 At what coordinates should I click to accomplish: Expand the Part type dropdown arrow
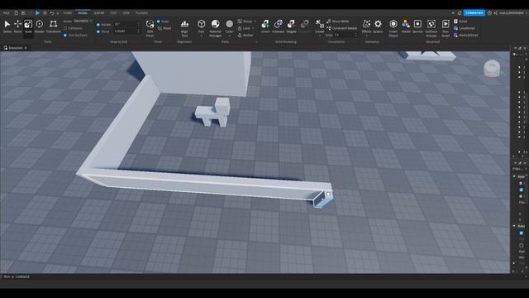tap(202, 36)
